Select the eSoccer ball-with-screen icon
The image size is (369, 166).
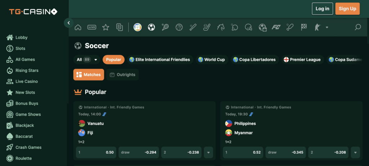pos(262,27)
